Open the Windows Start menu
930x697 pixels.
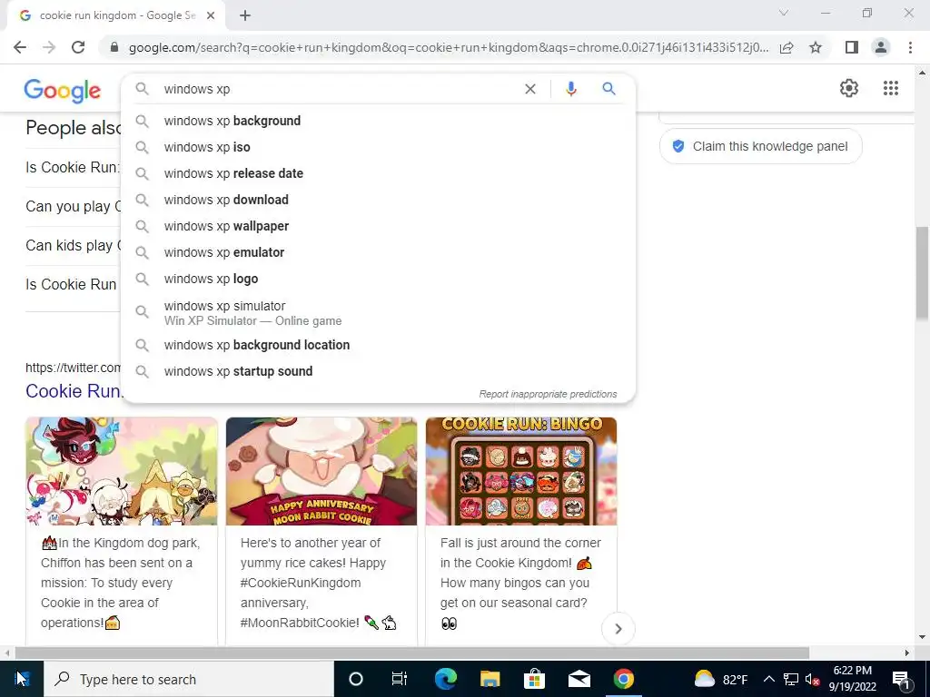pos(22,679)
